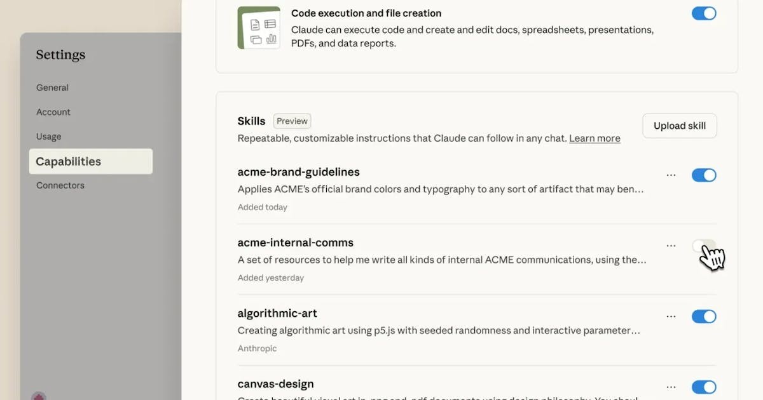Enable the acme-internal-comms skill toggle
The height and width of the screenshot is (400, 763).
click(703, 246)
